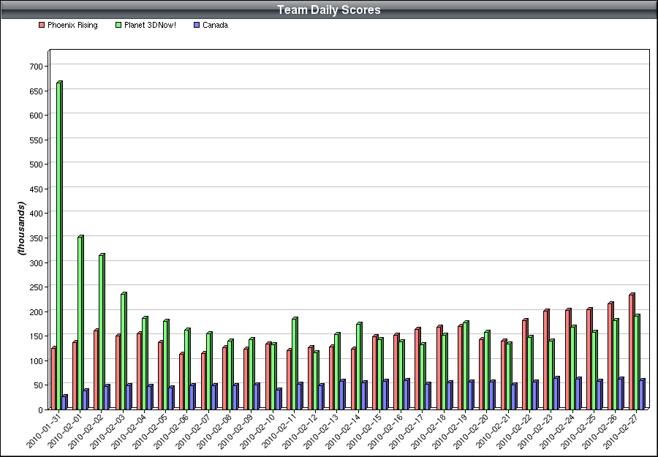Click the red bar for 2010-02-02
The image size is (658, 457).
97,369
